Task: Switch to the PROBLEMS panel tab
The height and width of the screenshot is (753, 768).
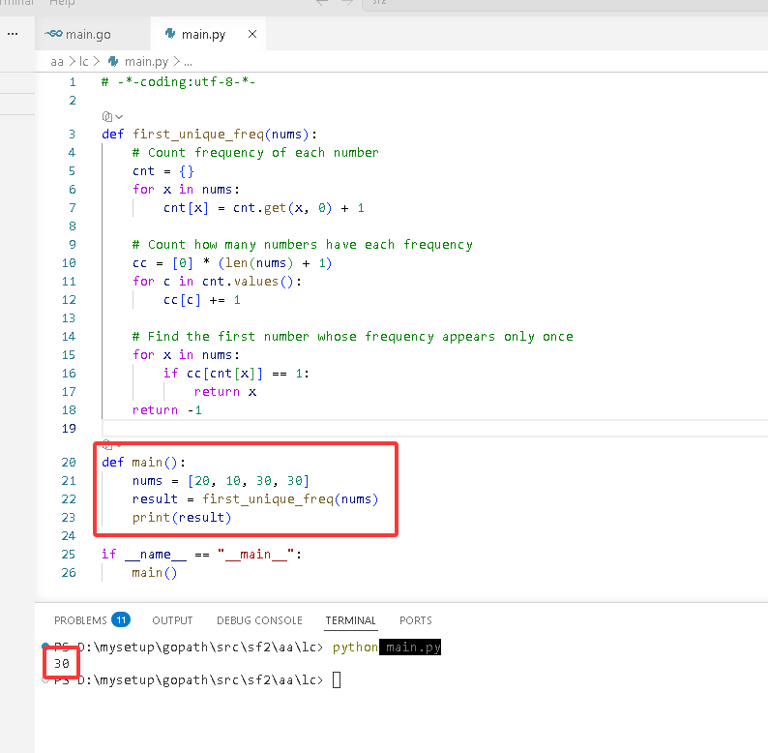Action: pos(80,620)
